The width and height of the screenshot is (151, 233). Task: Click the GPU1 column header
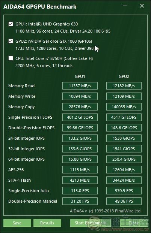tap(80, 76)
